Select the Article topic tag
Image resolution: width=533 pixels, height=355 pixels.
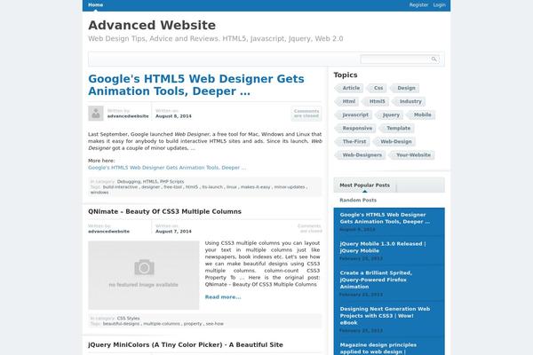349,88
